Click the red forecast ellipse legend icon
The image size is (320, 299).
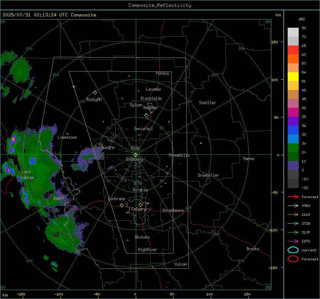pyautogui.click(x=293, y=259)
